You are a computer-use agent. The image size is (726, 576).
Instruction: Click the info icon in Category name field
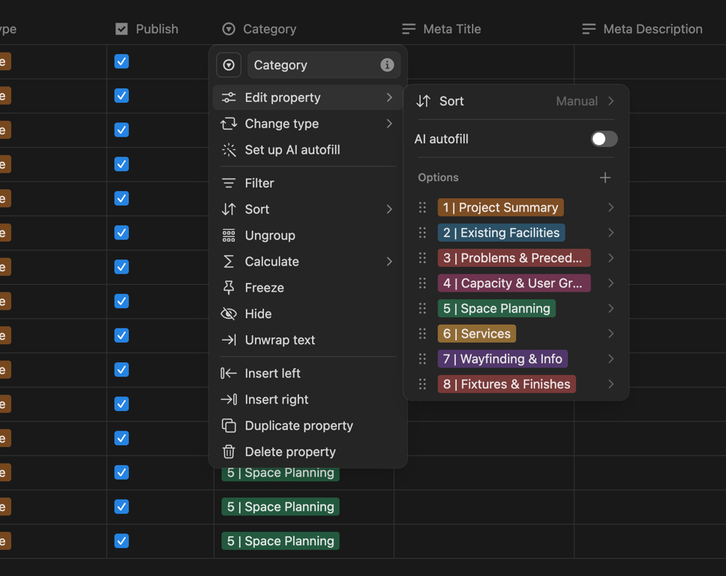tap(387, 65)
